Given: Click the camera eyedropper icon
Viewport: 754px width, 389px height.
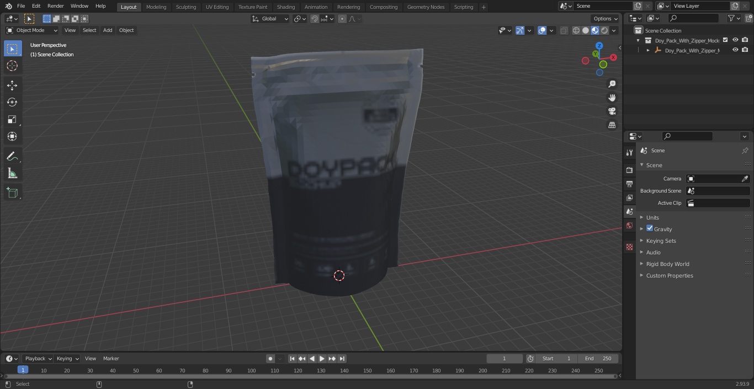Looking at the screenshot, I should 745,179.
